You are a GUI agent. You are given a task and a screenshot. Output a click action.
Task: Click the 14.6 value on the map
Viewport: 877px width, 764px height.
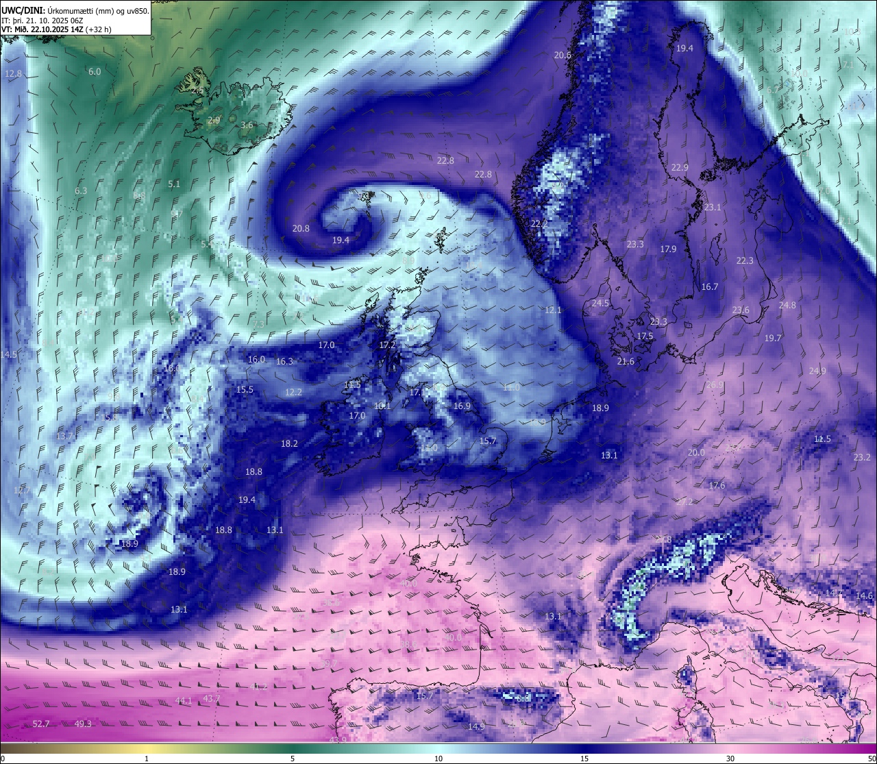[x=865, y=596]
